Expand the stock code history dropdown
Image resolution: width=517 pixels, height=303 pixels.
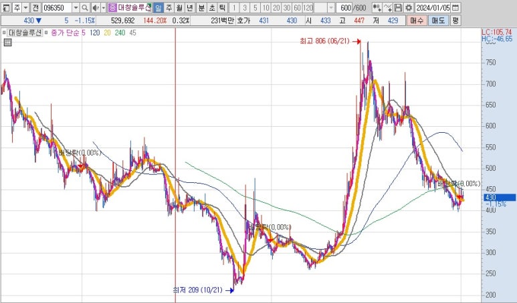tap(76, 7)
